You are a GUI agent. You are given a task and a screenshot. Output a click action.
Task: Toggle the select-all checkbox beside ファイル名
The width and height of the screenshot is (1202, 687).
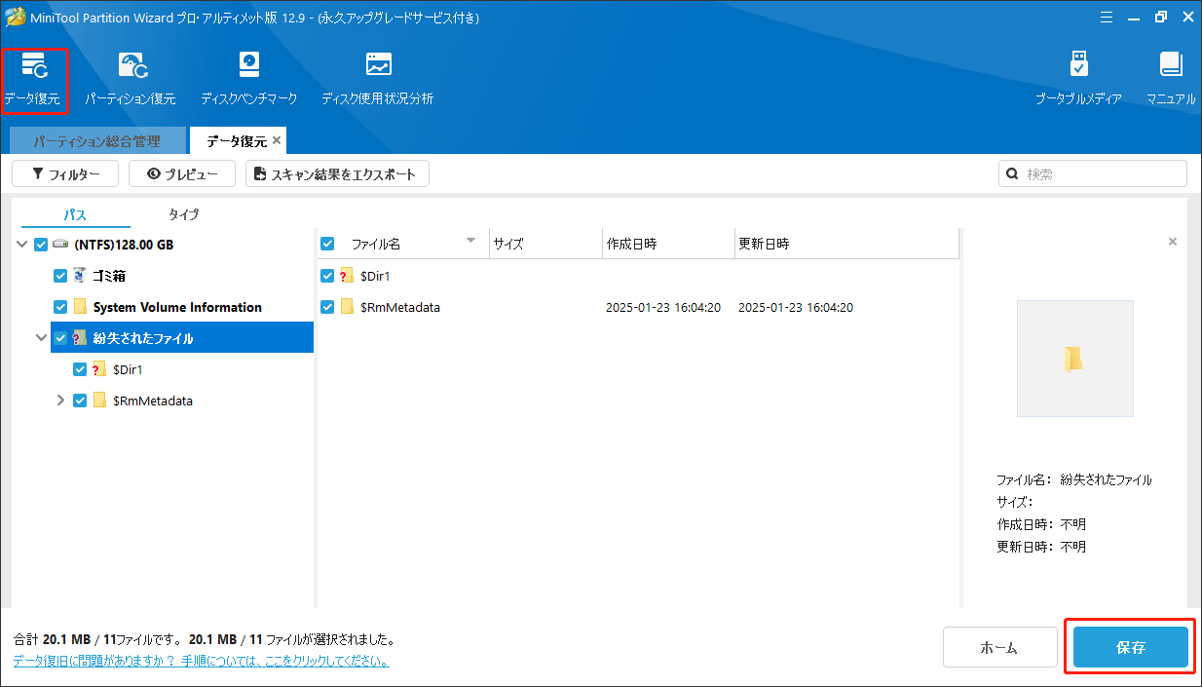coord(328,244)
